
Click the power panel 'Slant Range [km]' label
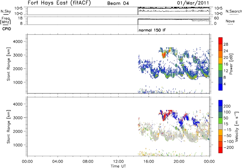pyautogui.click(x=8, y=64)
